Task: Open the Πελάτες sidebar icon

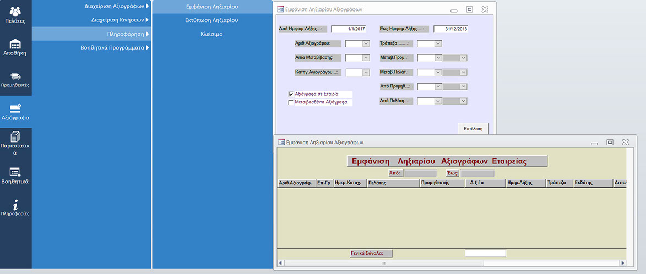Action: 15,15
